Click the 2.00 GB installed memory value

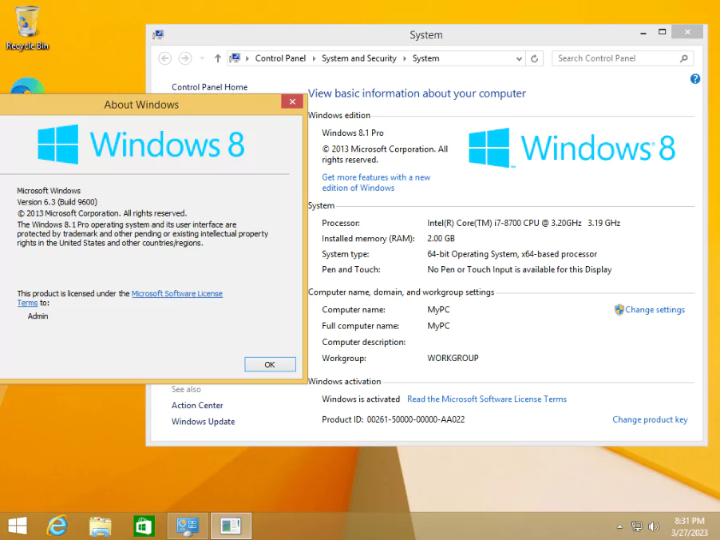[x=441, y=239]
